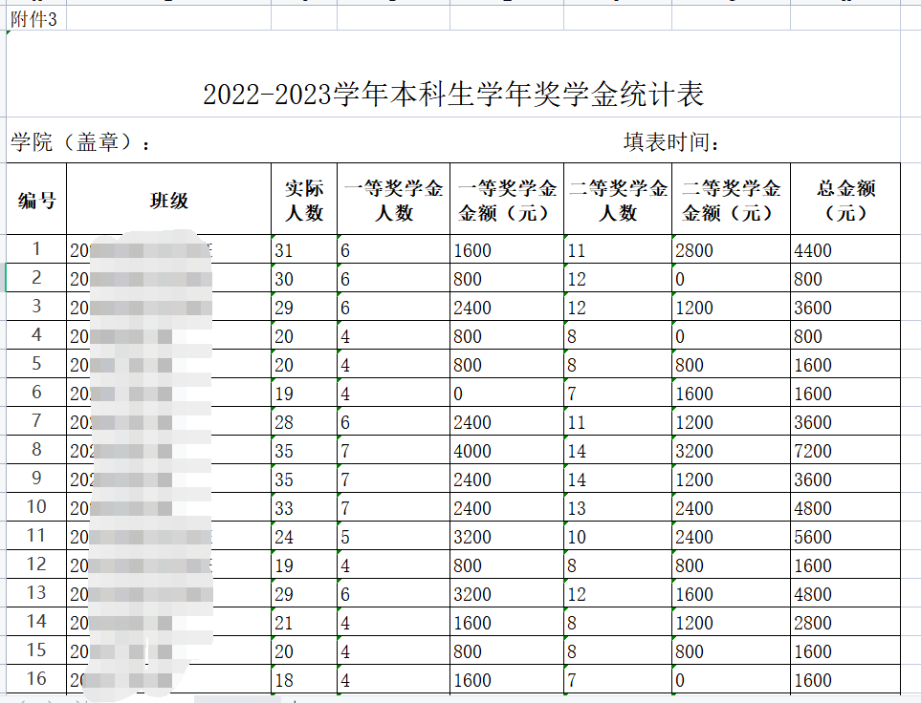This screenshot has width=921, height=703.
Task: Click the 填表时间 cell
Action: coord(671,143)
